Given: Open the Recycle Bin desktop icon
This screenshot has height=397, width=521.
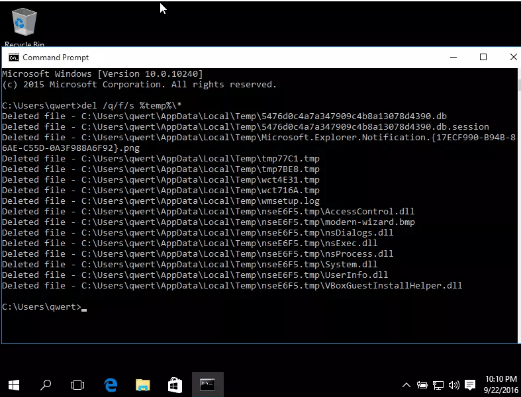Looking at the screenshot, I should click(24, 25).
